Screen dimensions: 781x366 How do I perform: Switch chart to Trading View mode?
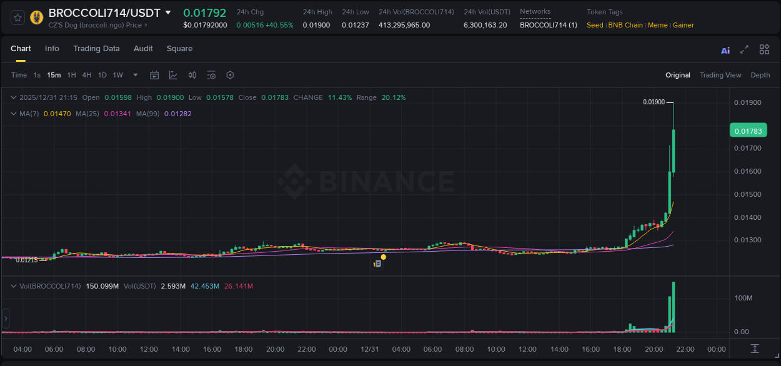click(720, 75)
